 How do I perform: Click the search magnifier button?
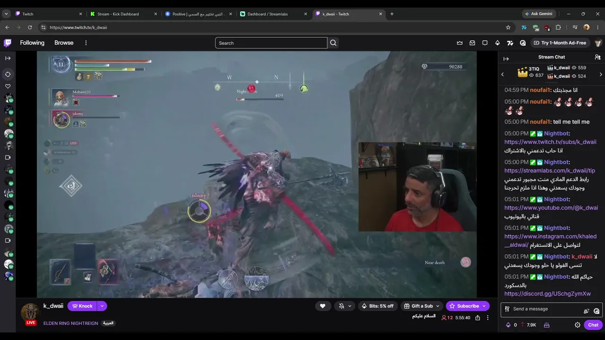(333, 43)
